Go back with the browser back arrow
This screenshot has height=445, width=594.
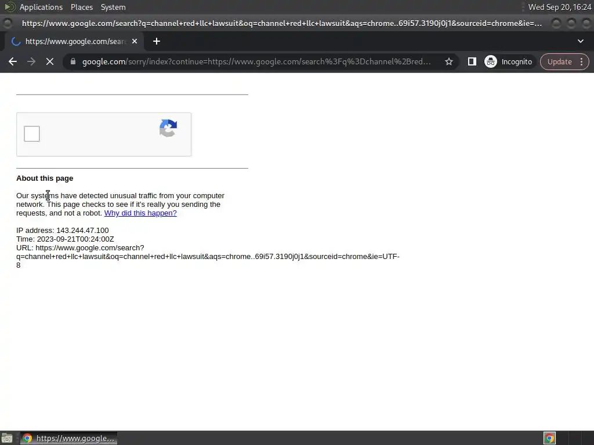[x=13, y=61]
